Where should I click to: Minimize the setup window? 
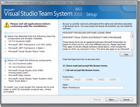122,2
